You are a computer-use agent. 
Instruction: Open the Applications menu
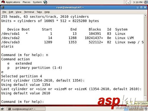click(x=13, y=2)
